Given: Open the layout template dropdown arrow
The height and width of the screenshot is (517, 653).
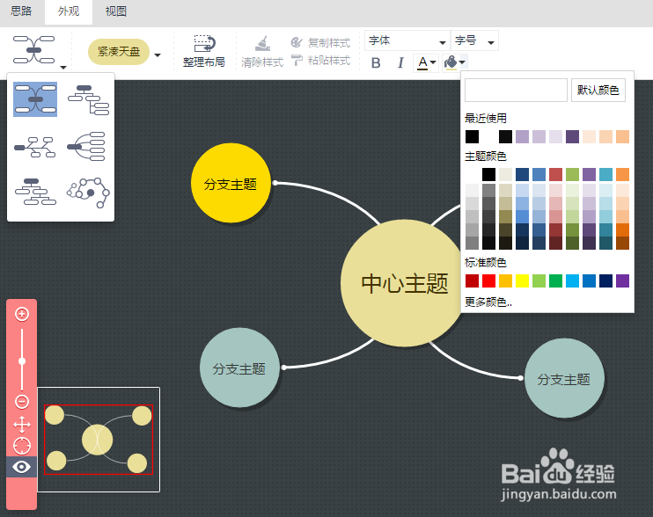Looking at the screenshot, I should [63, 68].
